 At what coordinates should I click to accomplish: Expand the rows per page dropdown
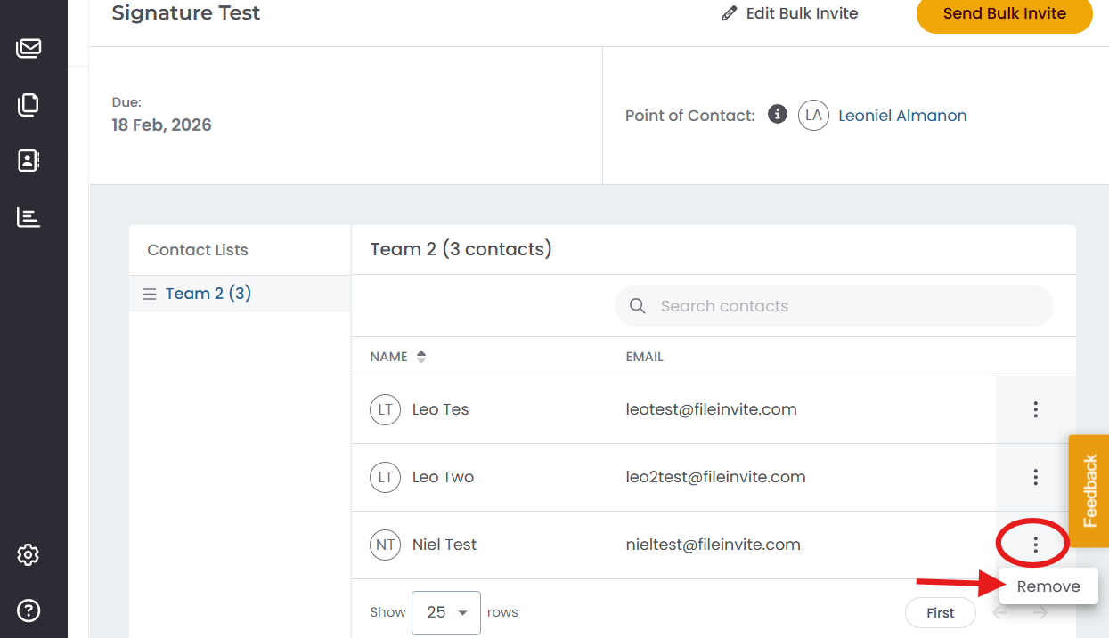click(446, 612)
